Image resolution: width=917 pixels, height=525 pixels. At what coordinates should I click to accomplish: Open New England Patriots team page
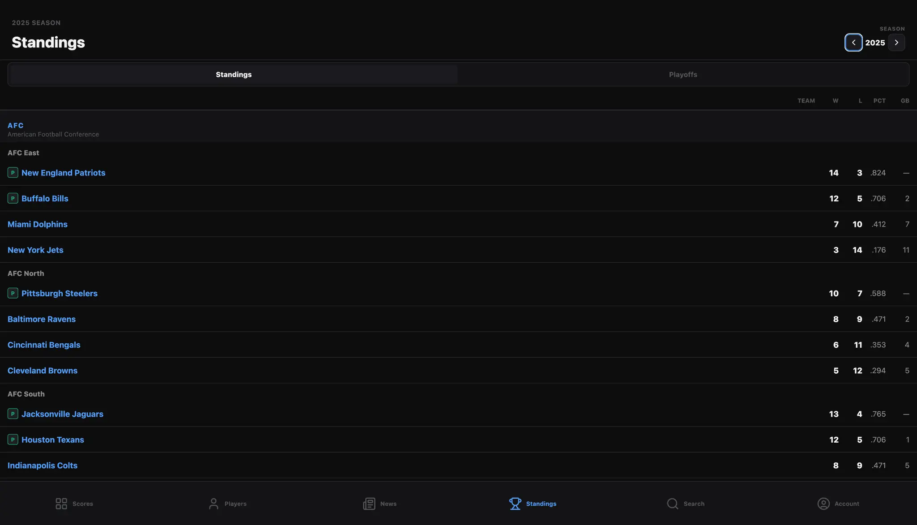coord(63,173)
